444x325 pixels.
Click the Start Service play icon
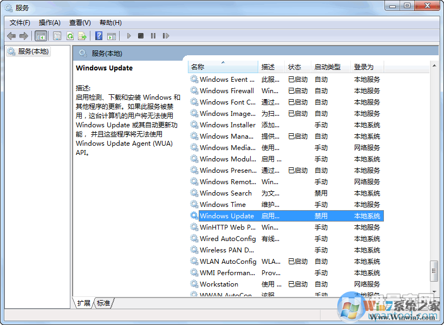click(129, 36)
